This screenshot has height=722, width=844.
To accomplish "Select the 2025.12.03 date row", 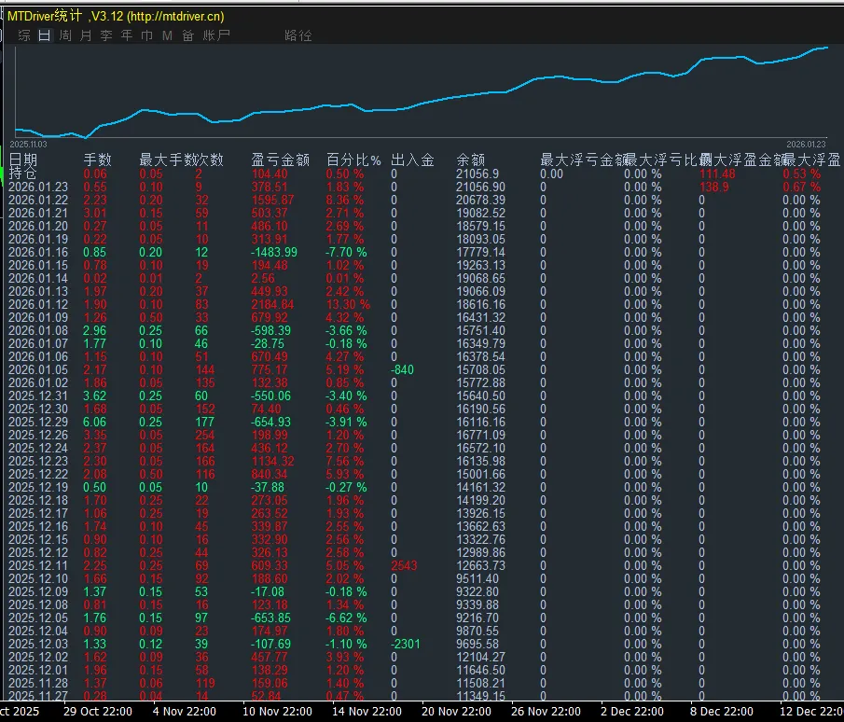I will [x=38, y=644].
